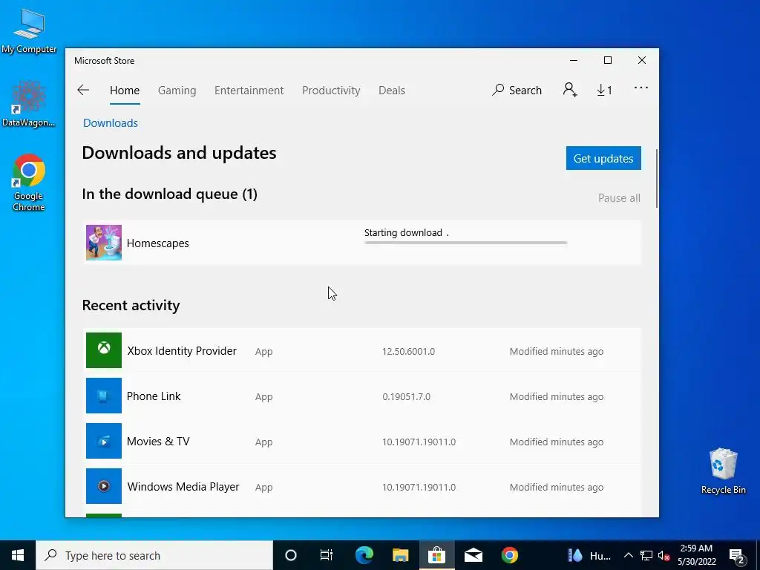Open the Windows Start menu

pyautogui.click(x=18, y=555)
